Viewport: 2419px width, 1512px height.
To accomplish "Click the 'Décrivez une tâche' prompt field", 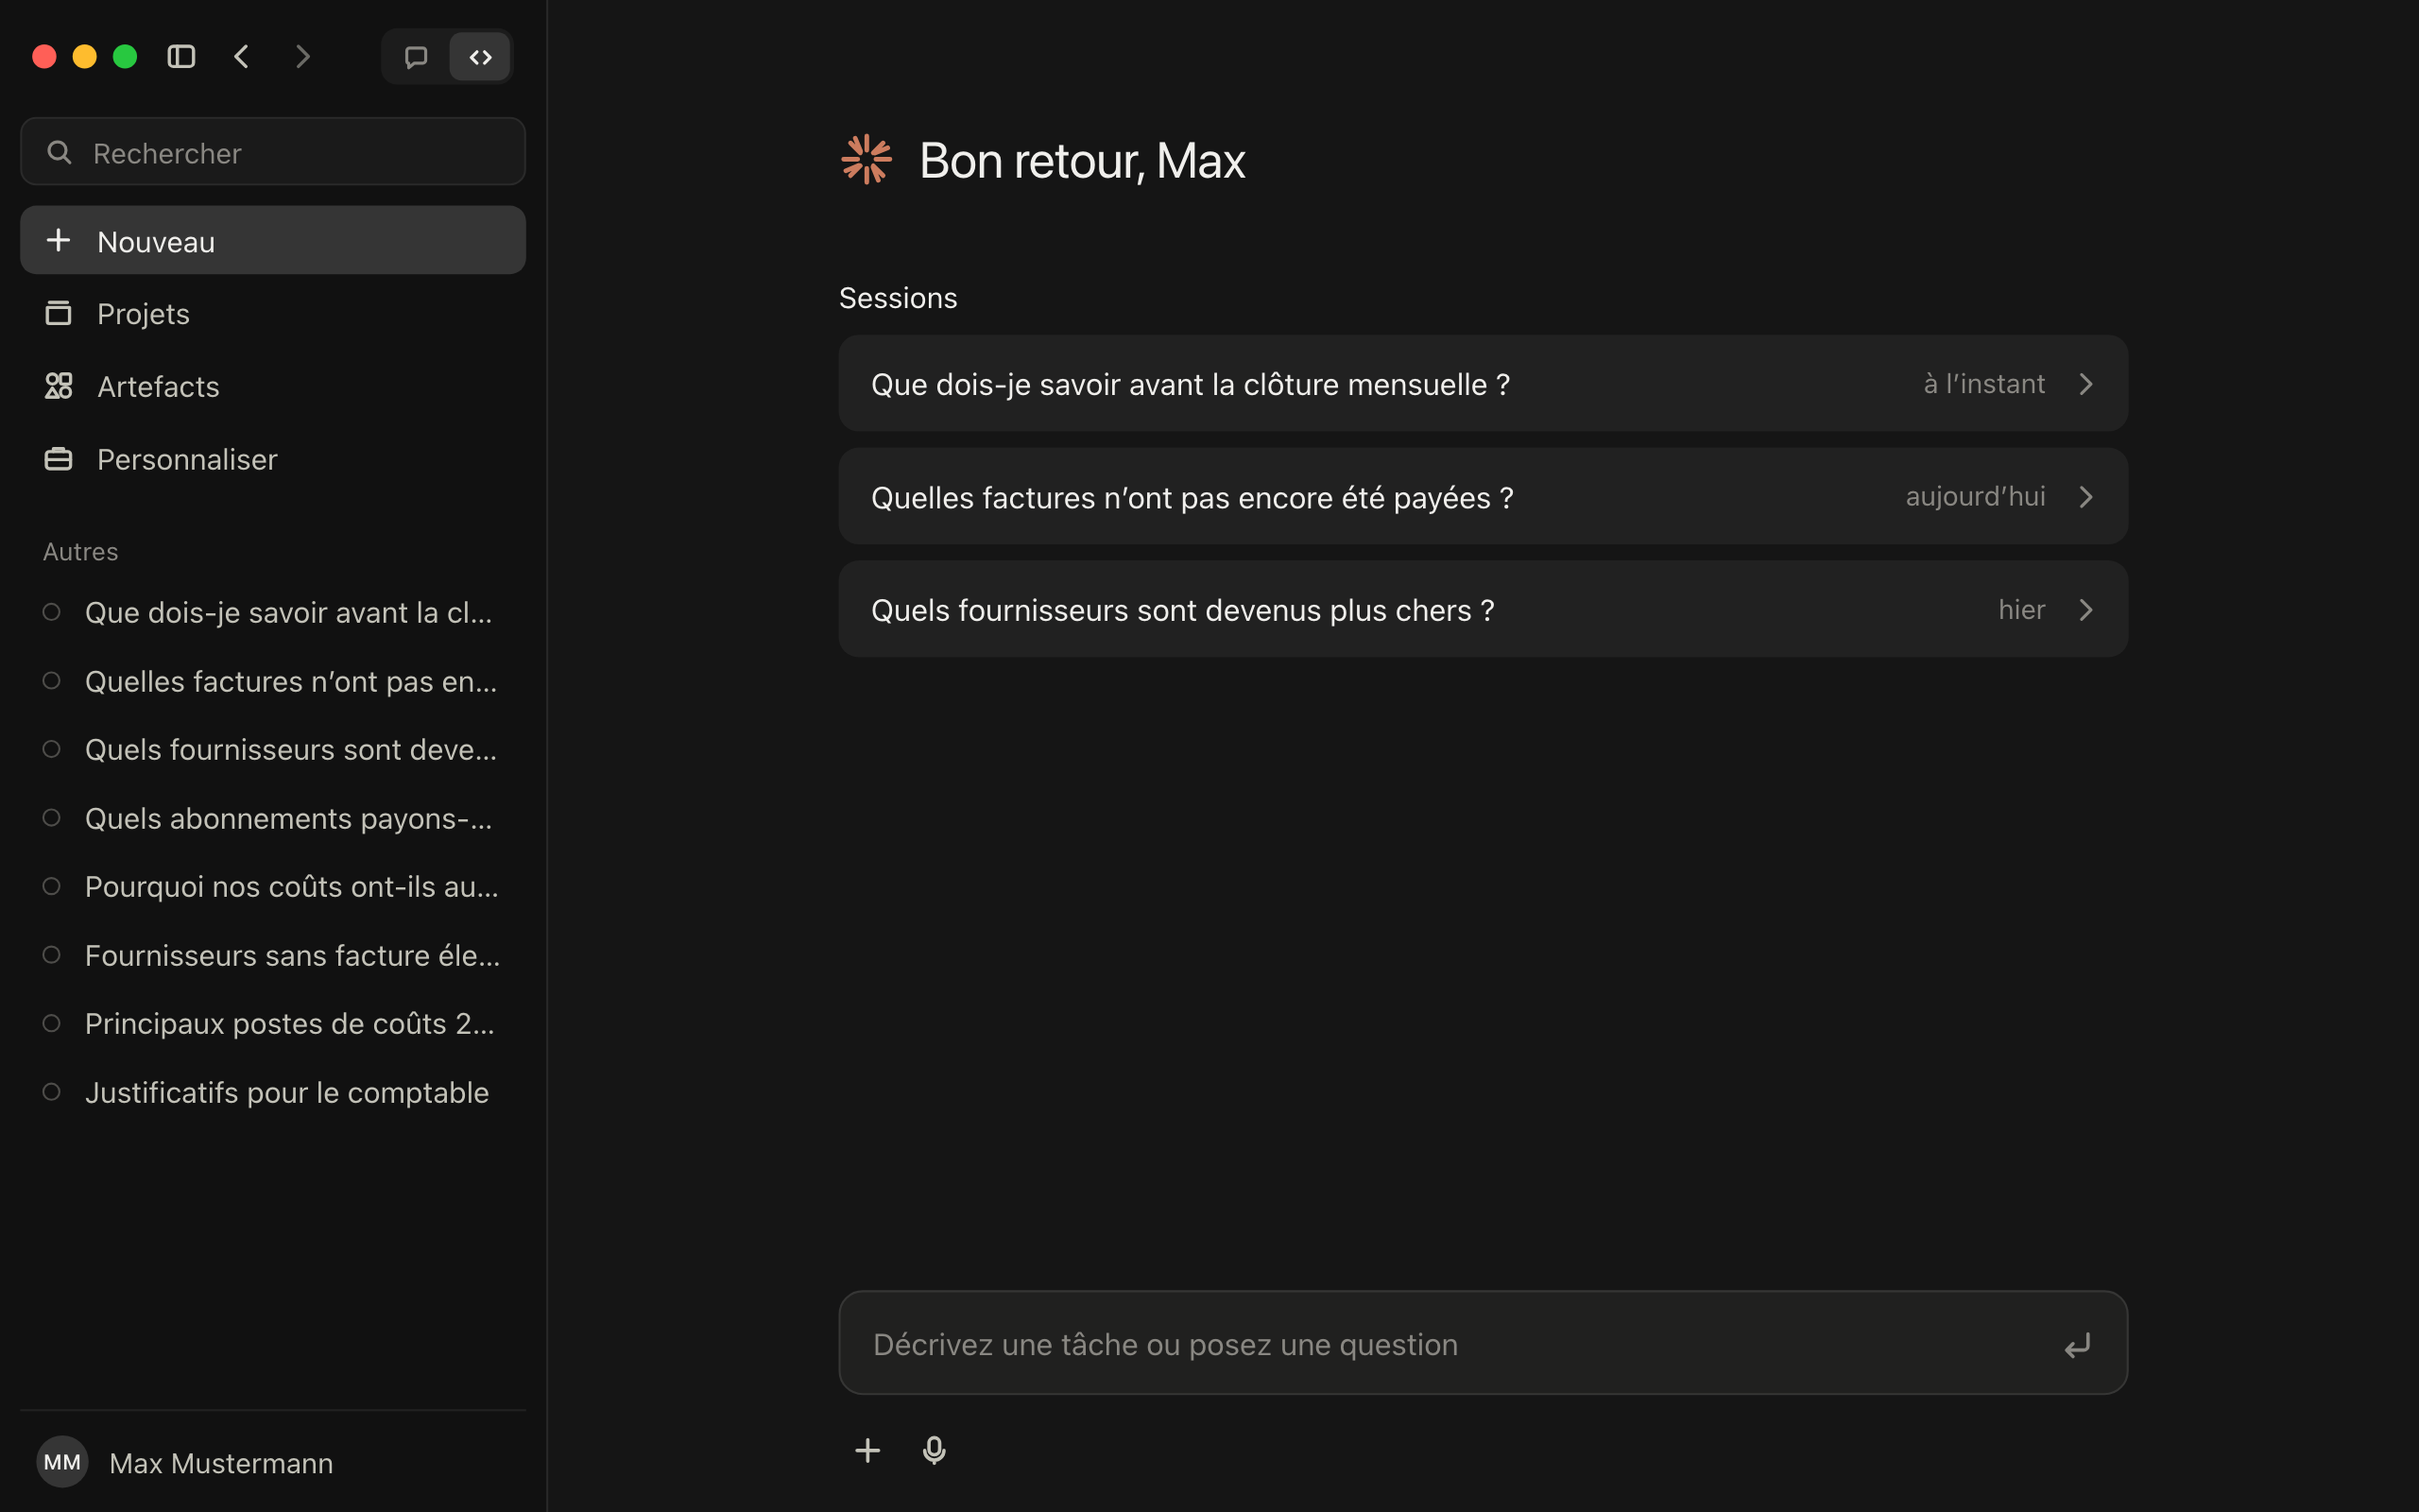I will tap(1483, 1343).
